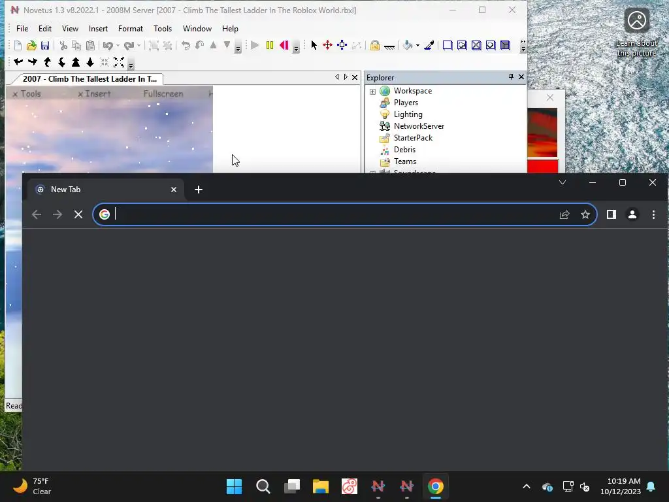Image resolution: width=669 pixels, height=502 pixels.
Task: Cut selection with scissors icon
Action: (63, 45)
